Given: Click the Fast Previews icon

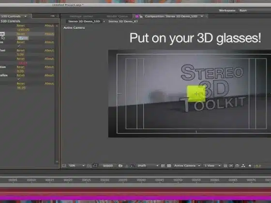Looking at the screenshot, I should (231, 166).
